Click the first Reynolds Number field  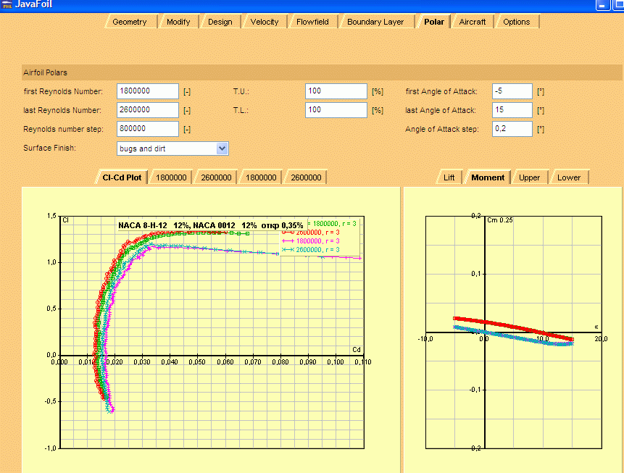147,91
